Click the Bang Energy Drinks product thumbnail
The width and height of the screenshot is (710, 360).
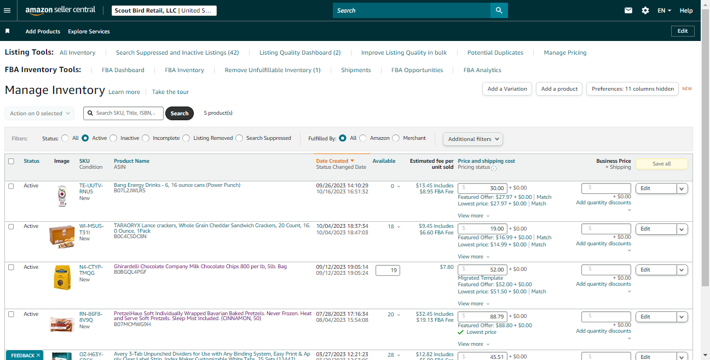62,196
